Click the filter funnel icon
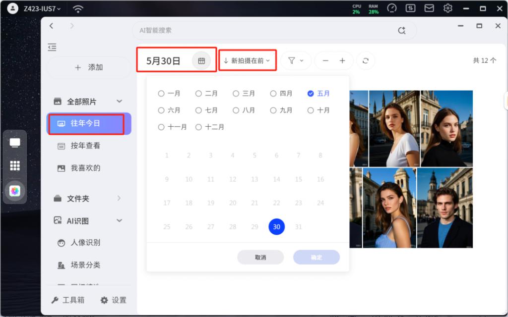This screenshot has width=508, height=317. click(x=292, y=60)
